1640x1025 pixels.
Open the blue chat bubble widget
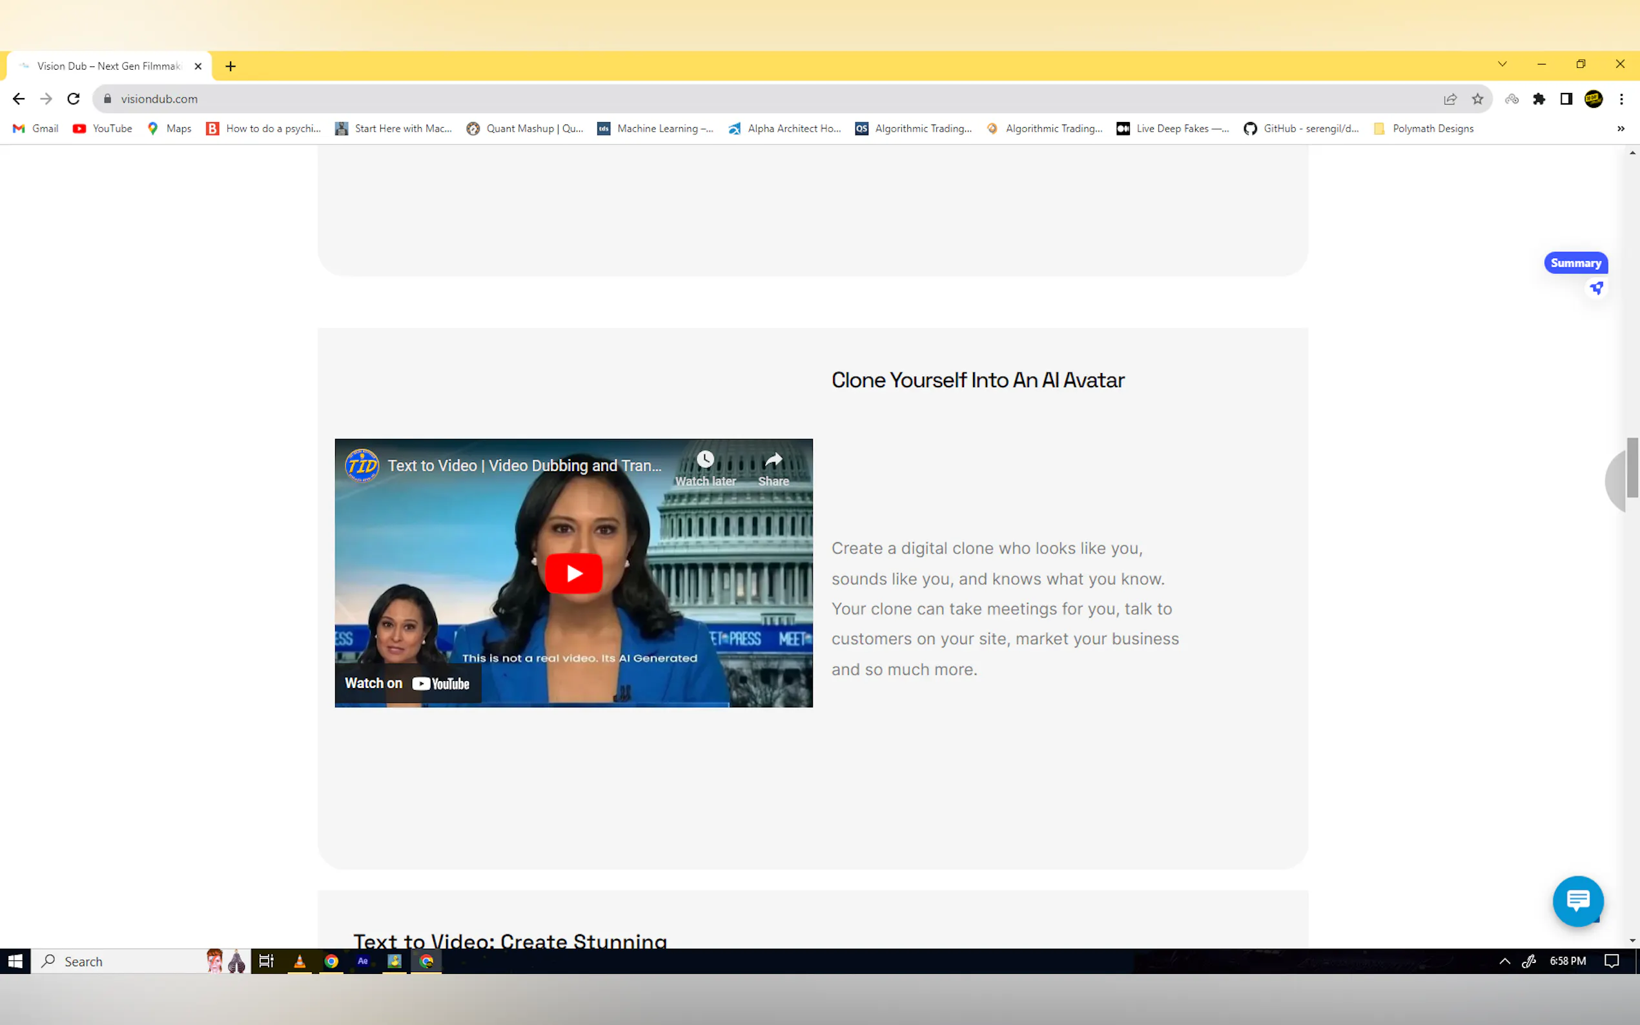(x=1577, y=901)
